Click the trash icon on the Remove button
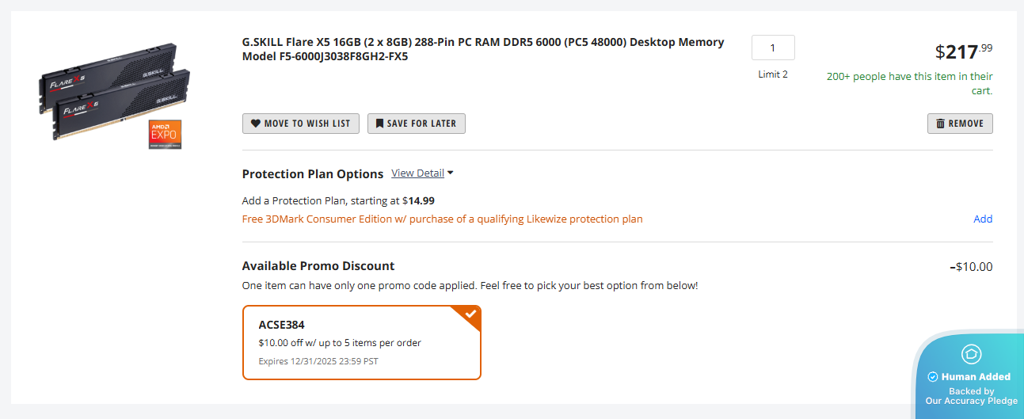1024x419 pixels. pos(940,124)
